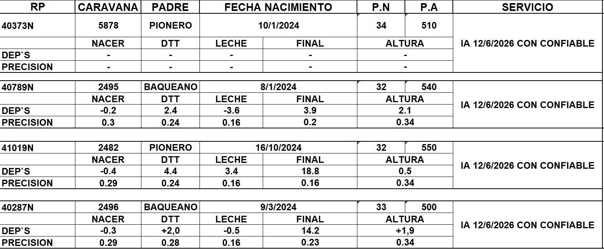This screenshot has height=249, width=604.
Task: Click FINAL precision value 0.23
Action: (x=310, y=242)
